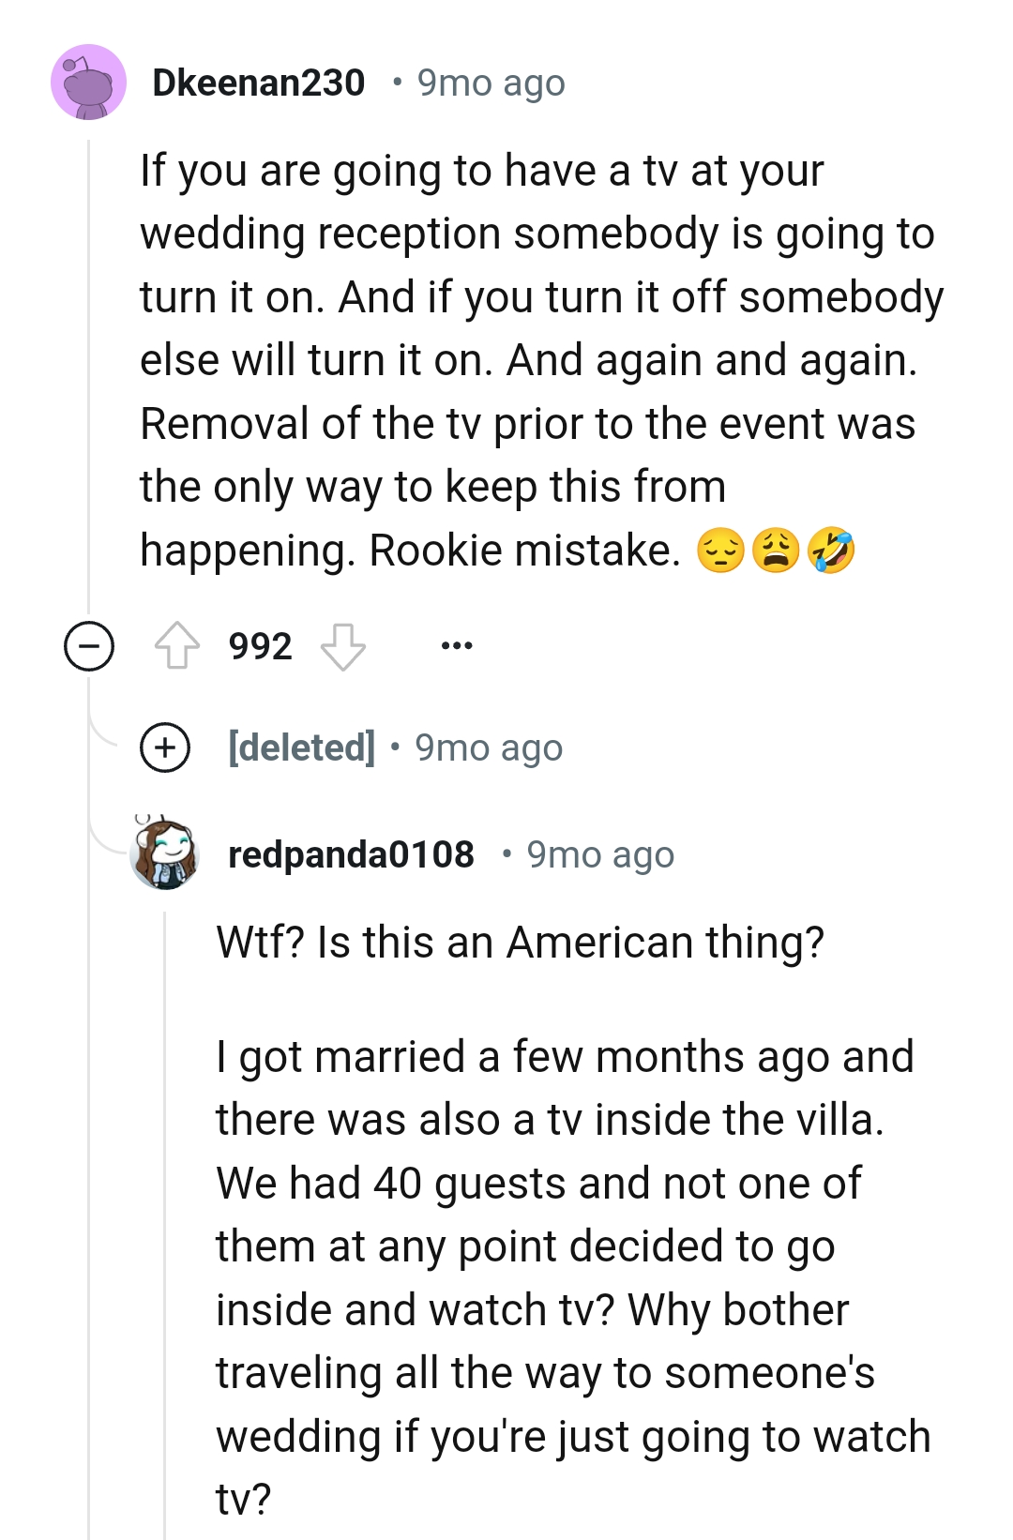Click the 992 vote count

(260, 646)
